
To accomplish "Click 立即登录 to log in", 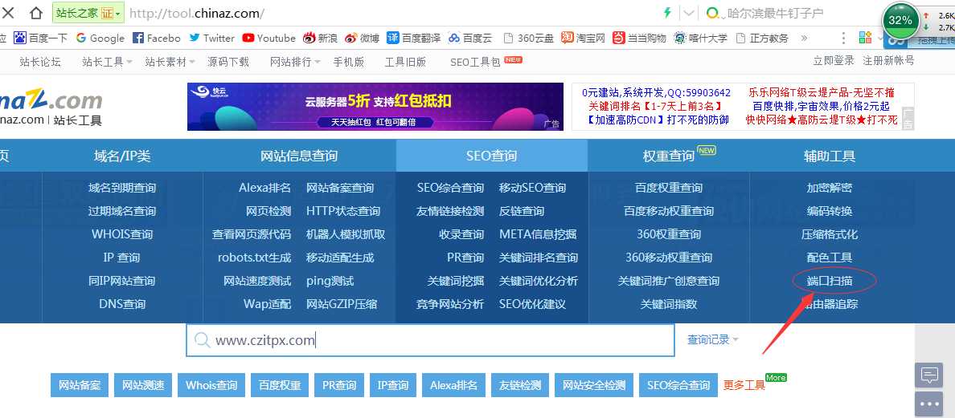I will tap(833, 60).
